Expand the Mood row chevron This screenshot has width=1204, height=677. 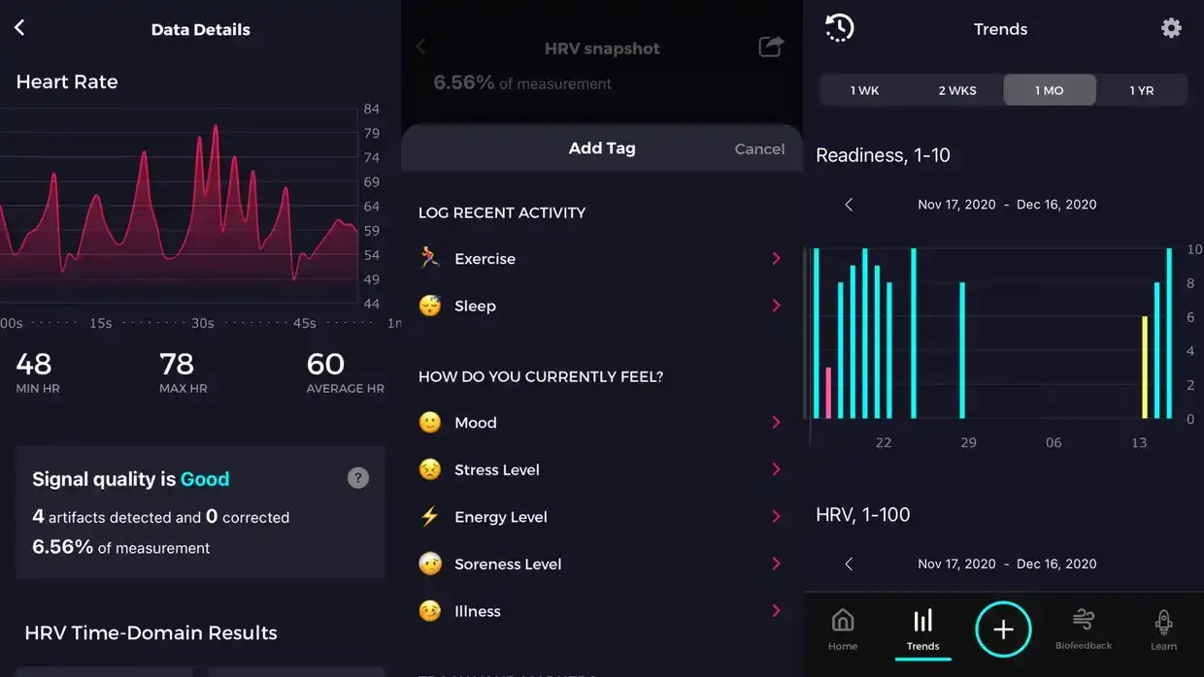(776, 423)
